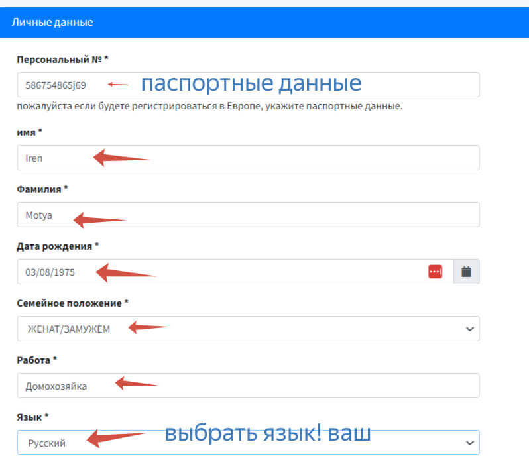Focus the Персональный № input field

coord(265,85)
